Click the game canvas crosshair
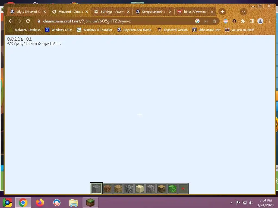Viewport: 278px width, 208px height. click(x=140, y=115)
